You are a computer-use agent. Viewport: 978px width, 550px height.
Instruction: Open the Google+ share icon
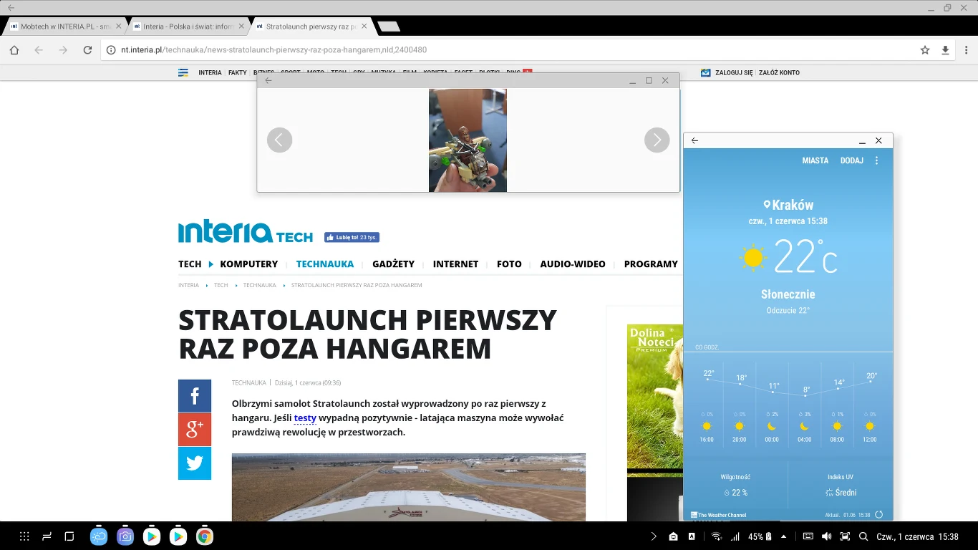(194, 429)
